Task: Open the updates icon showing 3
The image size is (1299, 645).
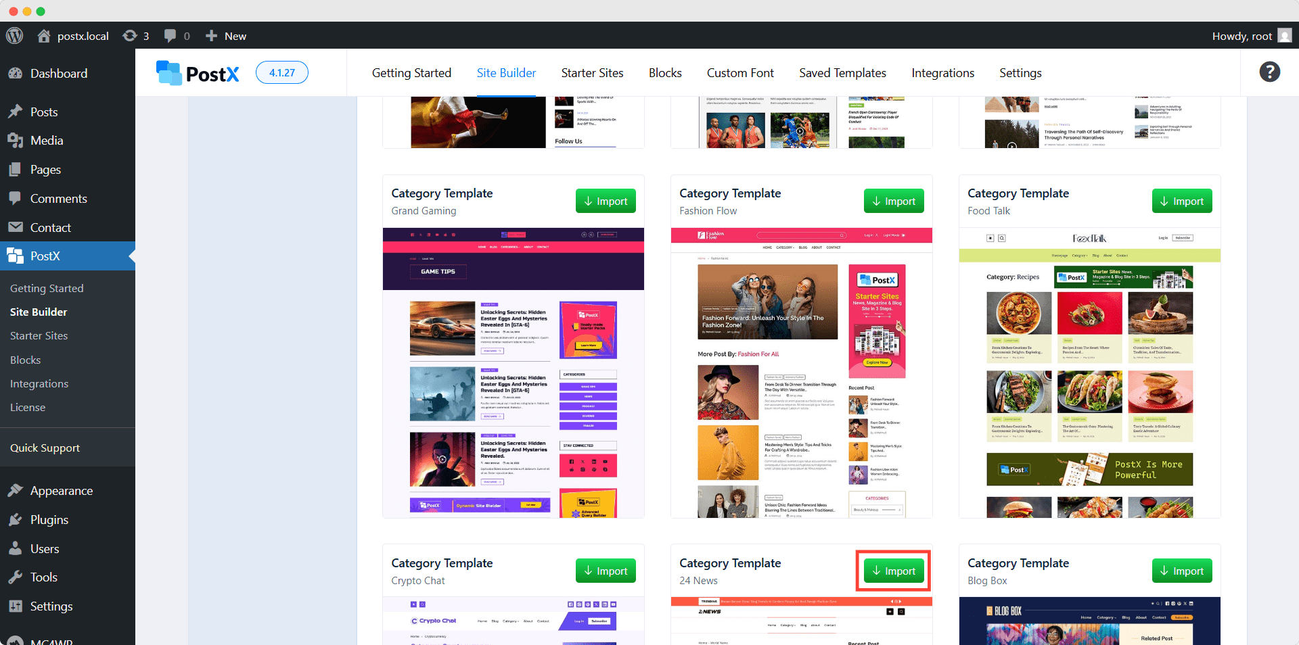Action: [x=136, y=36]
